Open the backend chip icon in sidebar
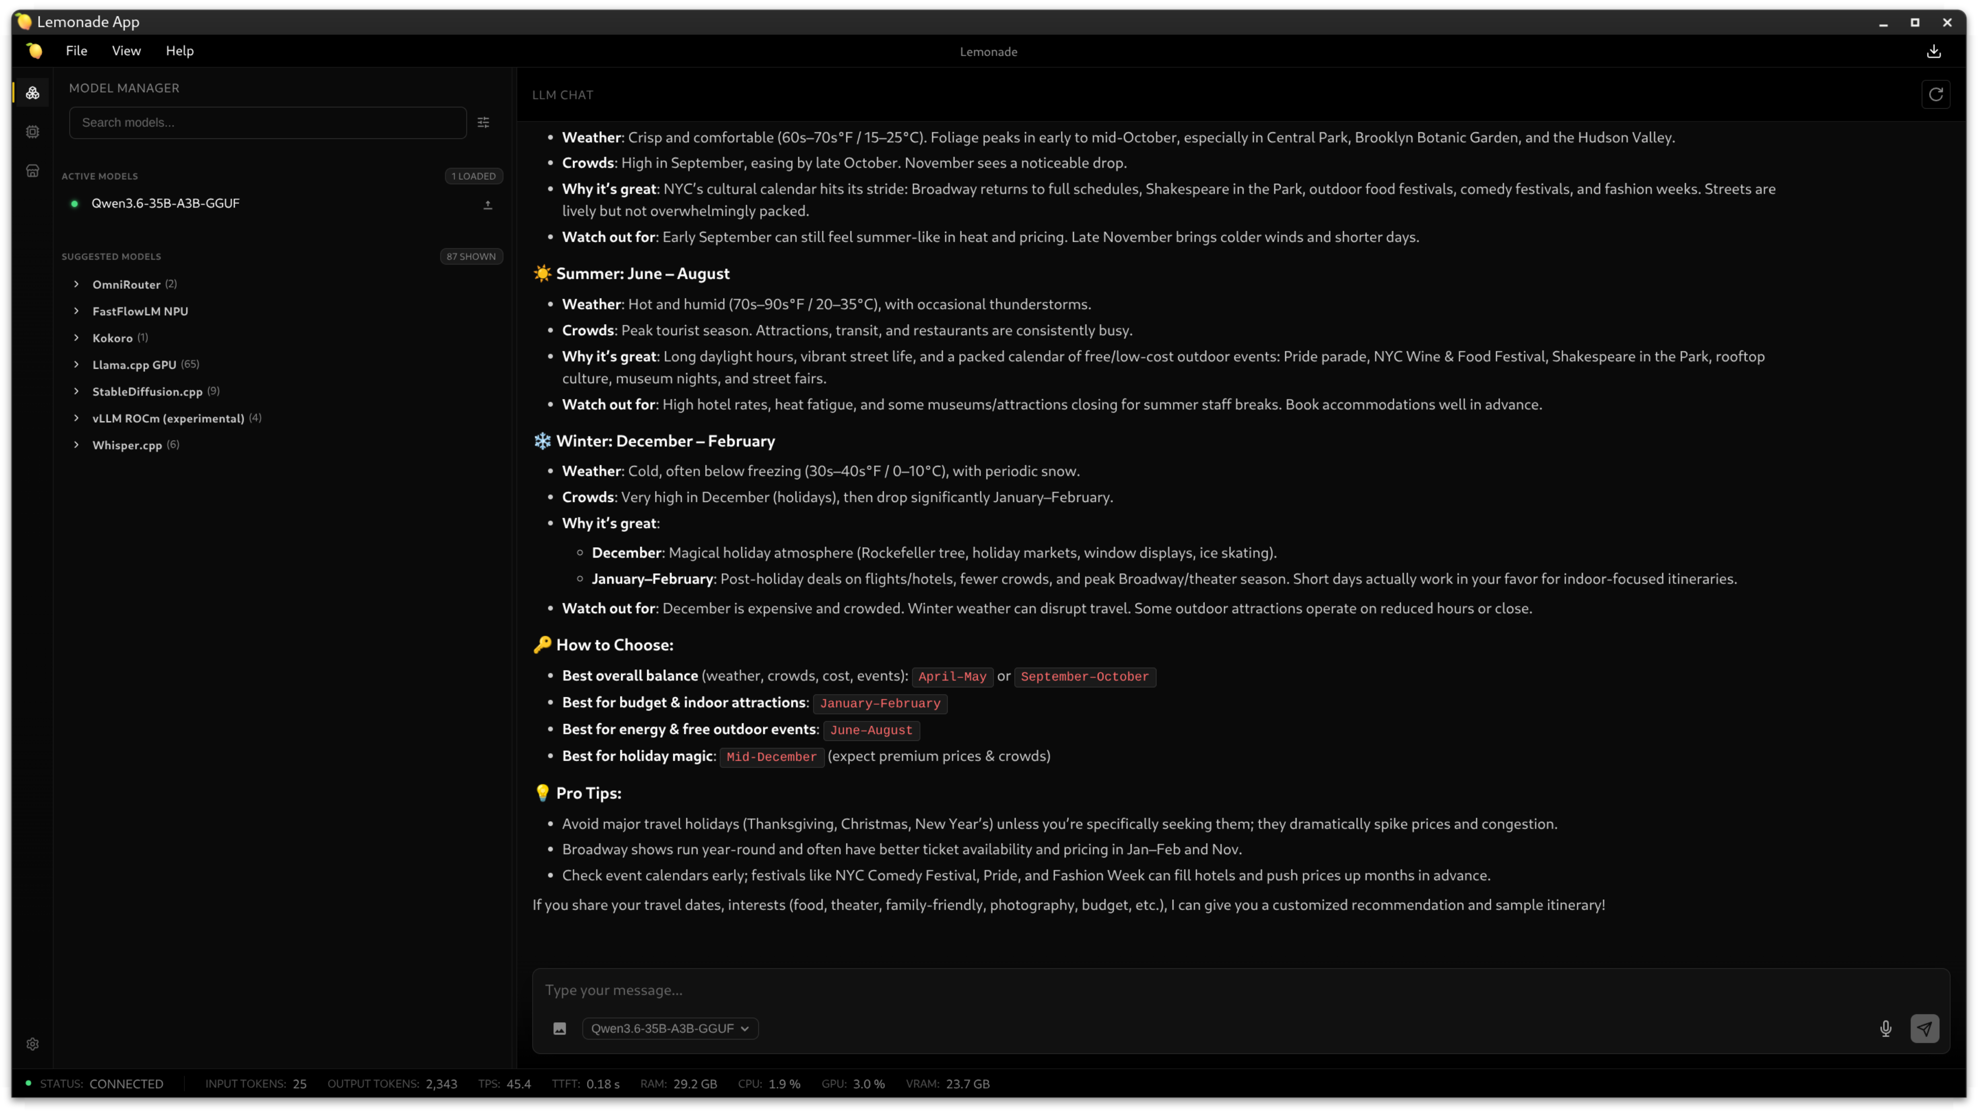This screenshot has width=1978, height=1112. [x=32, y=132]
